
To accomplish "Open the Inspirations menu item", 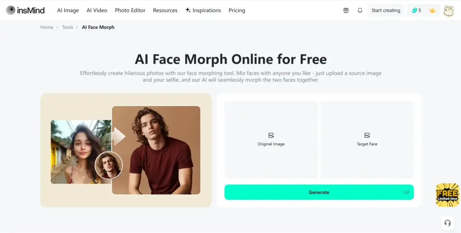I will pyautogui.click(x=203, y=10).
